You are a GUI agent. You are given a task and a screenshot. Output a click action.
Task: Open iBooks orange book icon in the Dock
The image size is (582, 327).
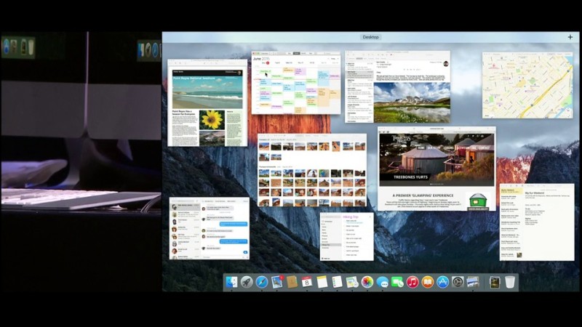pos(427,282)
